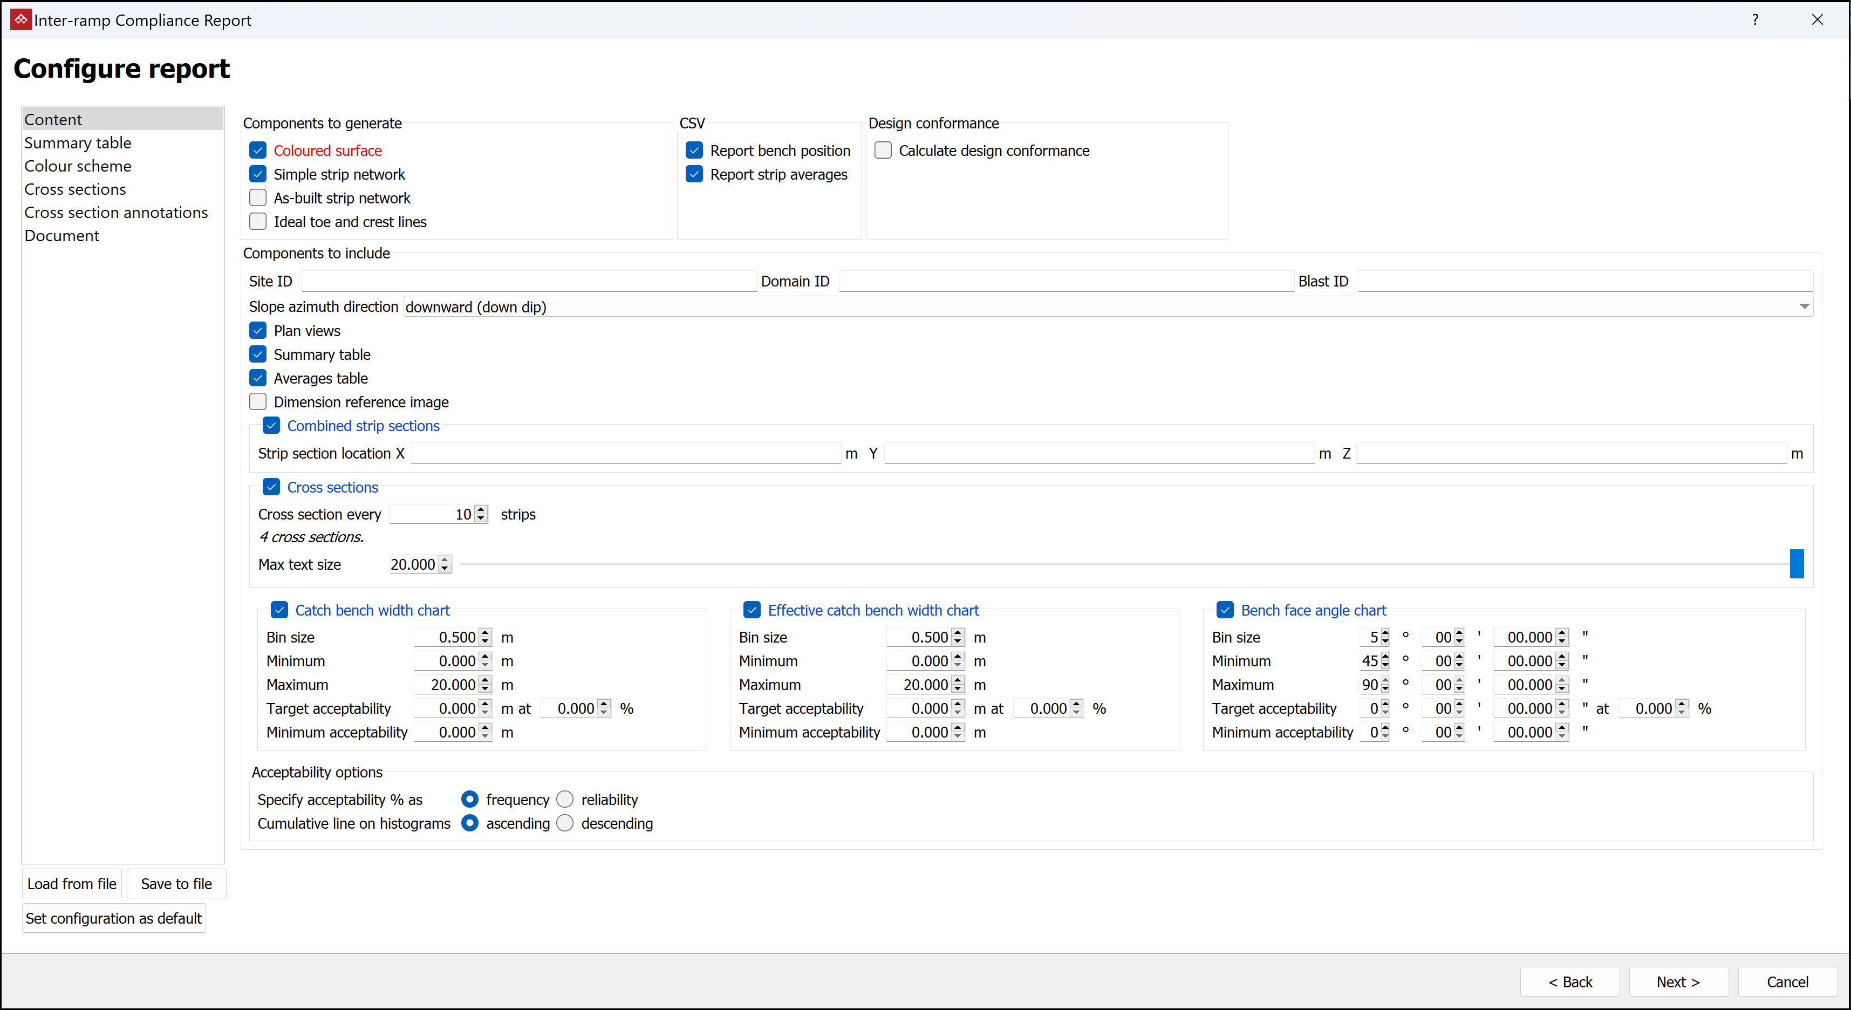Open the Colour scheme page
Viewport: 1851px width, 1010px height.
78,166
